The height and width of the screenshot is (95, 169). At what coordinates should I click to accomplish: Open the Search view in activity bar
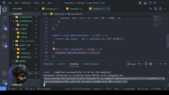(x=4, y=18)
